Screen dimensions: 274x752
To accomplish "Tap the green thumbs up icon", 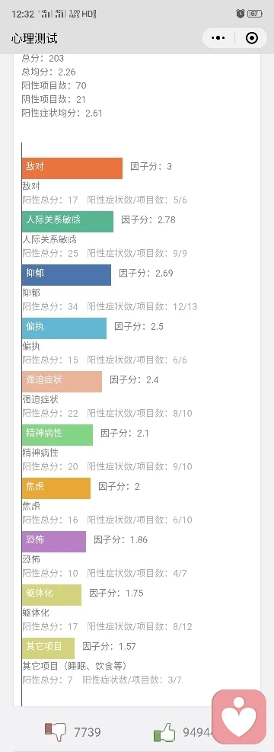I will click(164, 733).
